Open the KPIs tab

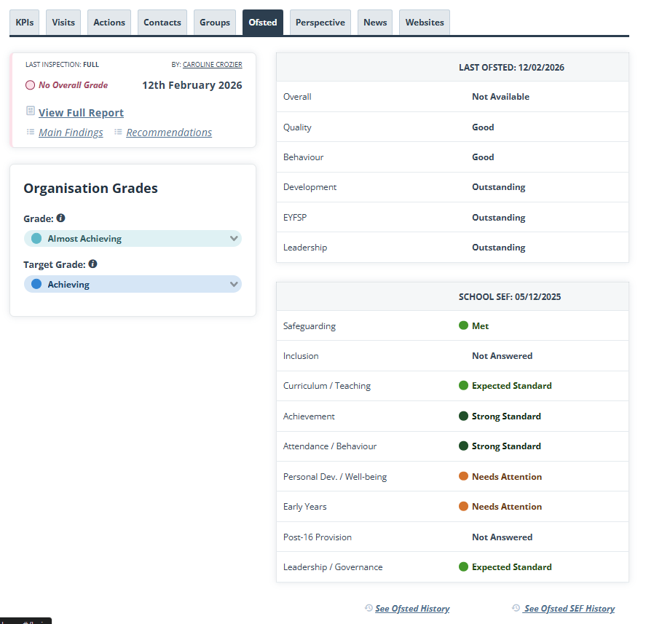click(24, 23)
